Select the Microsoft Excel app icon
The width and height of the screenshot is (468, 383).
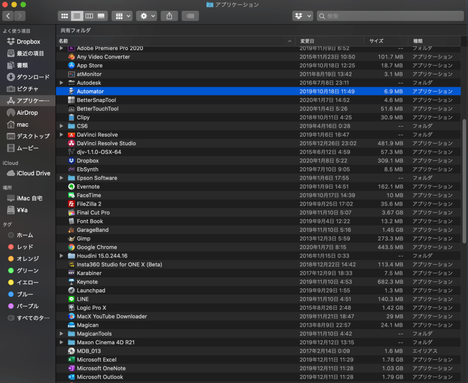[x=71, y=360]
